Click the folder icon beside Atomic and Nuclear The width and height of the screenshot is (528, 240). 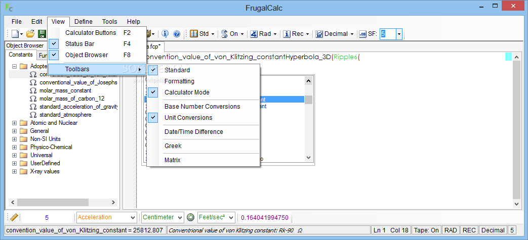pos(23,123)
